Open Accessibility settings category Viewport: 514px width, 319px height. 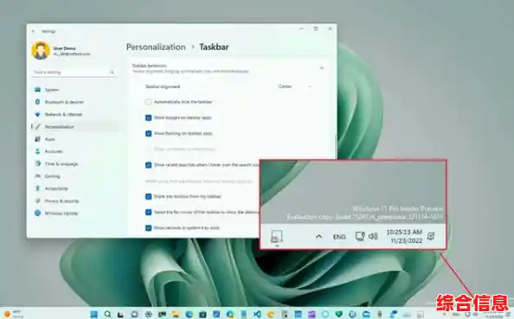pyautogui.click(x=74, y=188)
